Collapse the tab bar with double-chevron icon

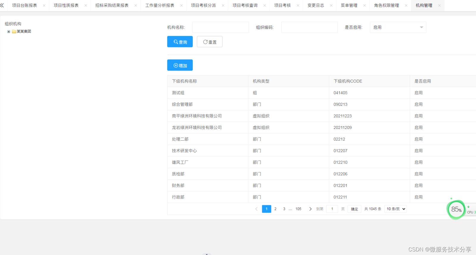point(2,5)
